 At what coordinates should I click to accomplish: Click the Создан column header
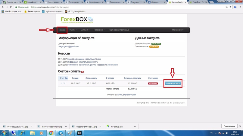tap(75, 78)
